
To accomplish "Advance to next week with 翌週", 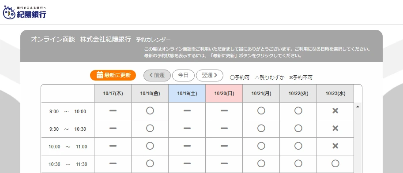I will tap(210, 75).
